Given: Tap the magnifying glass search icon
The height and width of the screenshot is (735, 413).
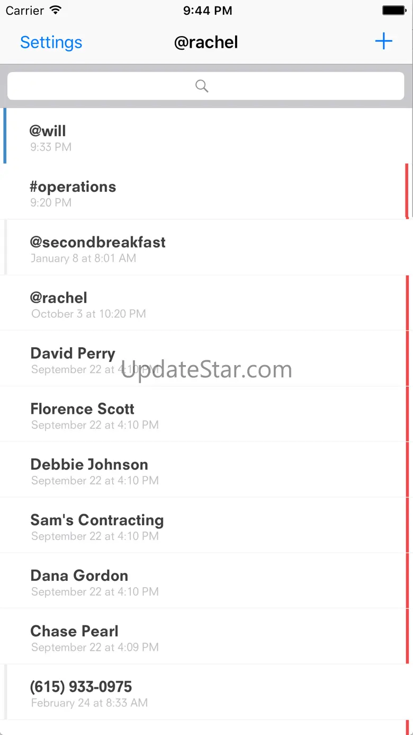Looking at the screenshot, I should pos(202,86).
